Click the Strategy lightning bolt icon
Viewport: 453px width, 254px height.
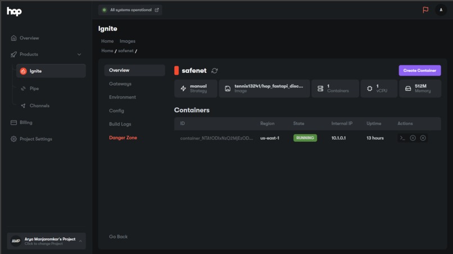183,89
